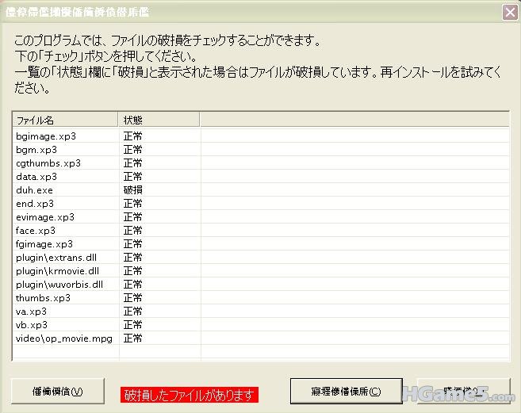Click the 正常 status for va.xp3

pos(133,312)
